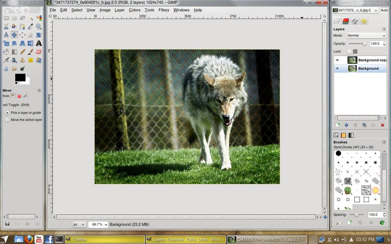Create a new layer
The width and height of the screenshot is (391, 244).
pyautogui.click(x=337, y=125)
